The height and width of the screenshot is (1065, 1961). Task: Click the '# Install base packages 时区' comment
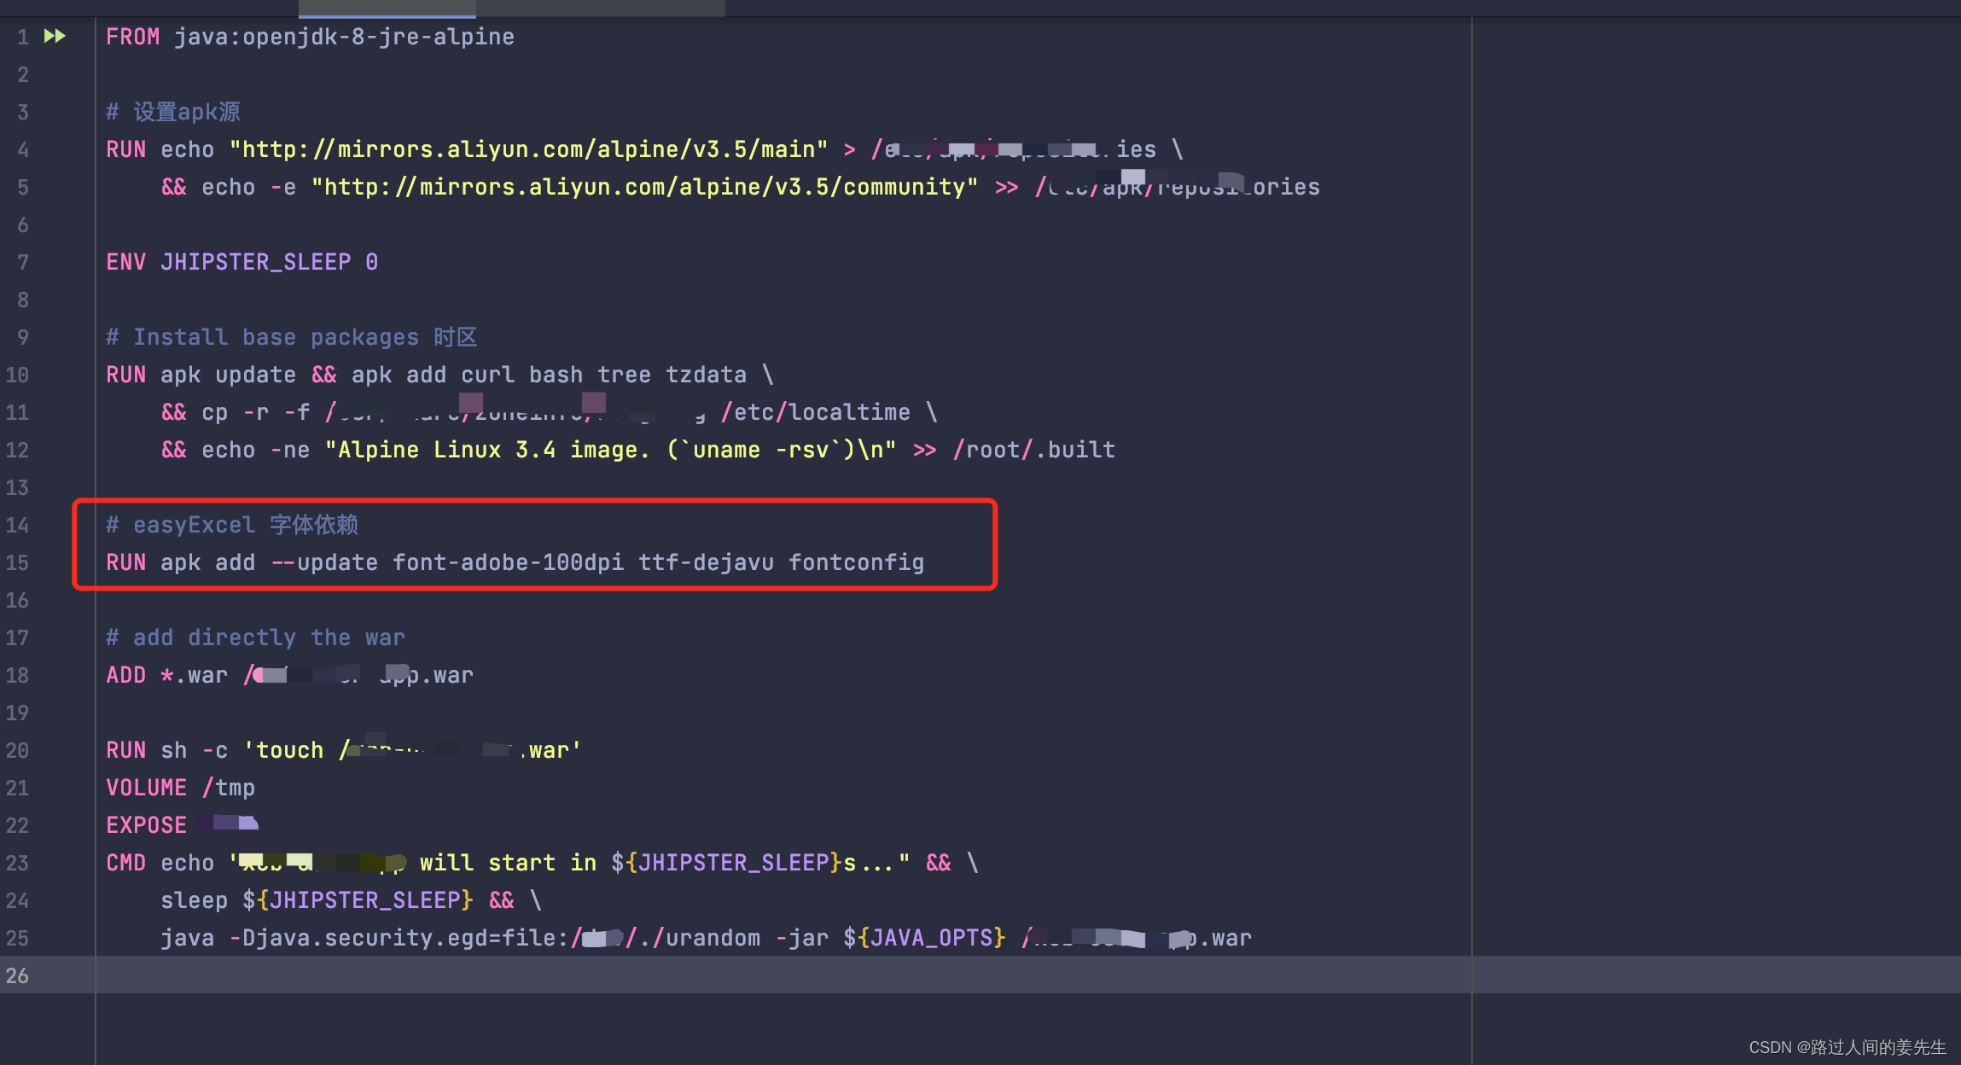point(292,337)
